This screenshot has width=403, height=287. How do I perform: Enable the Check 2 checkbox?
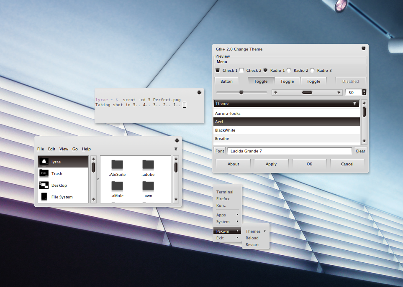[241, 70]
